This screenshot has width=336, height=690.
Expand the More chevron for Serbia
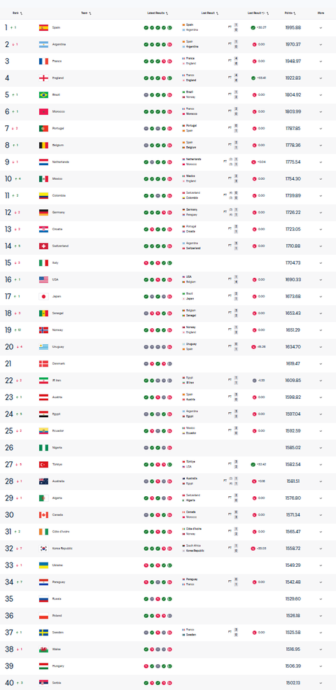[x=321, y=682]
